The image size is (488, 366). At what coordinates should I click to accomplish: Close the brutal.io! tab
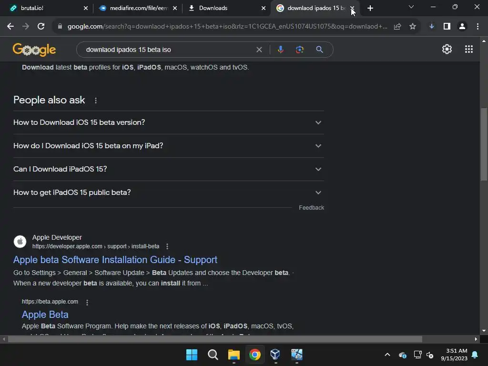pos(86,8)
